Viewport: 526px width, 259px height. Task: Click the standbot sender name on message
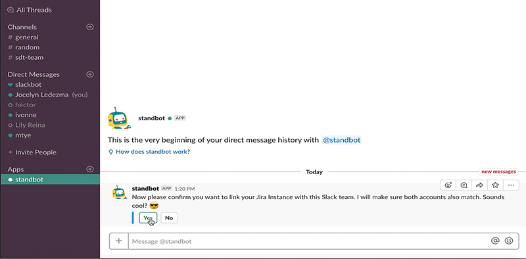(145, 189)
